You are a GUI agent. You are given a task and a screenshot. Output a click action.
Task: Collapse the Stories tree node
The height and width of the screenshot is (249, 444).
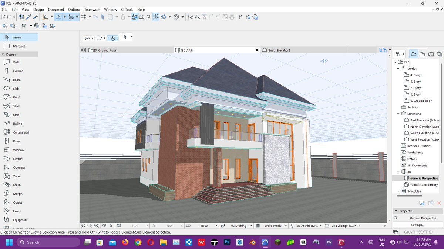coord(398,69)
